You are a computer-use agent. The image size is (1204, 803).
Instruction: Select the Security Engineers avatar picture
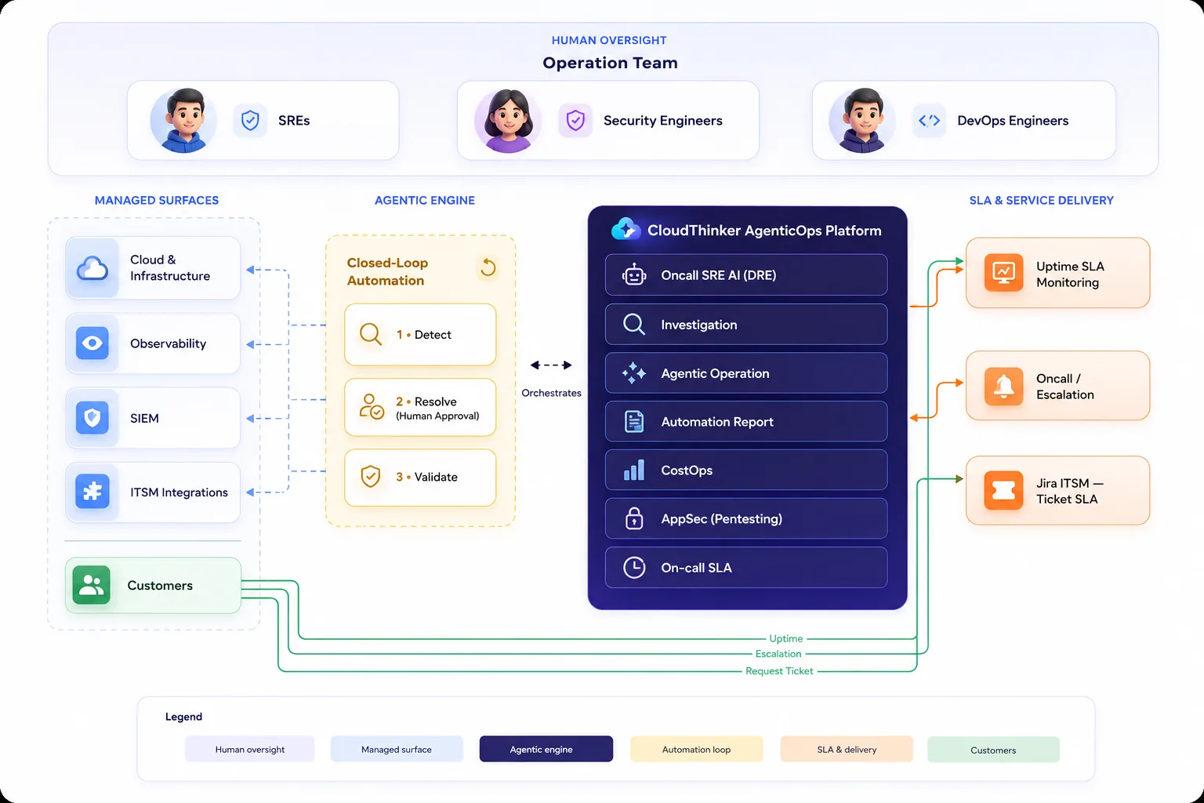pos(508,120)
